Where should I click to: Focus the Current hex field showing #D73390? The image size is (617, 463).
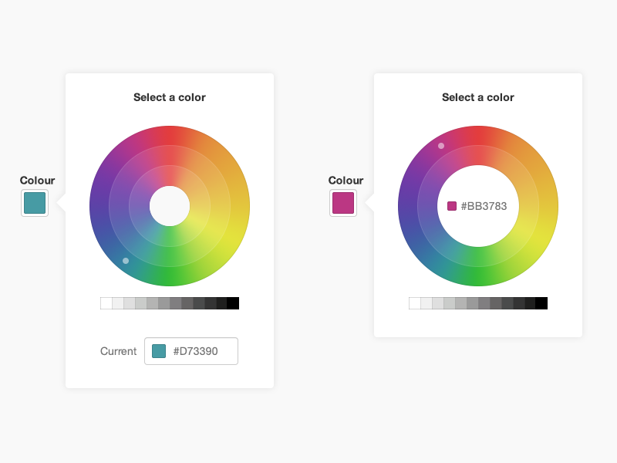click(191, 351)
